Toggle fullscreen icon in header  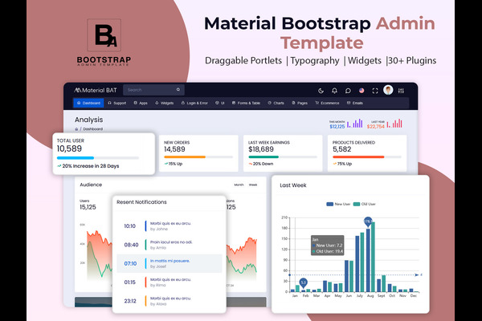[x=375, y=91]
